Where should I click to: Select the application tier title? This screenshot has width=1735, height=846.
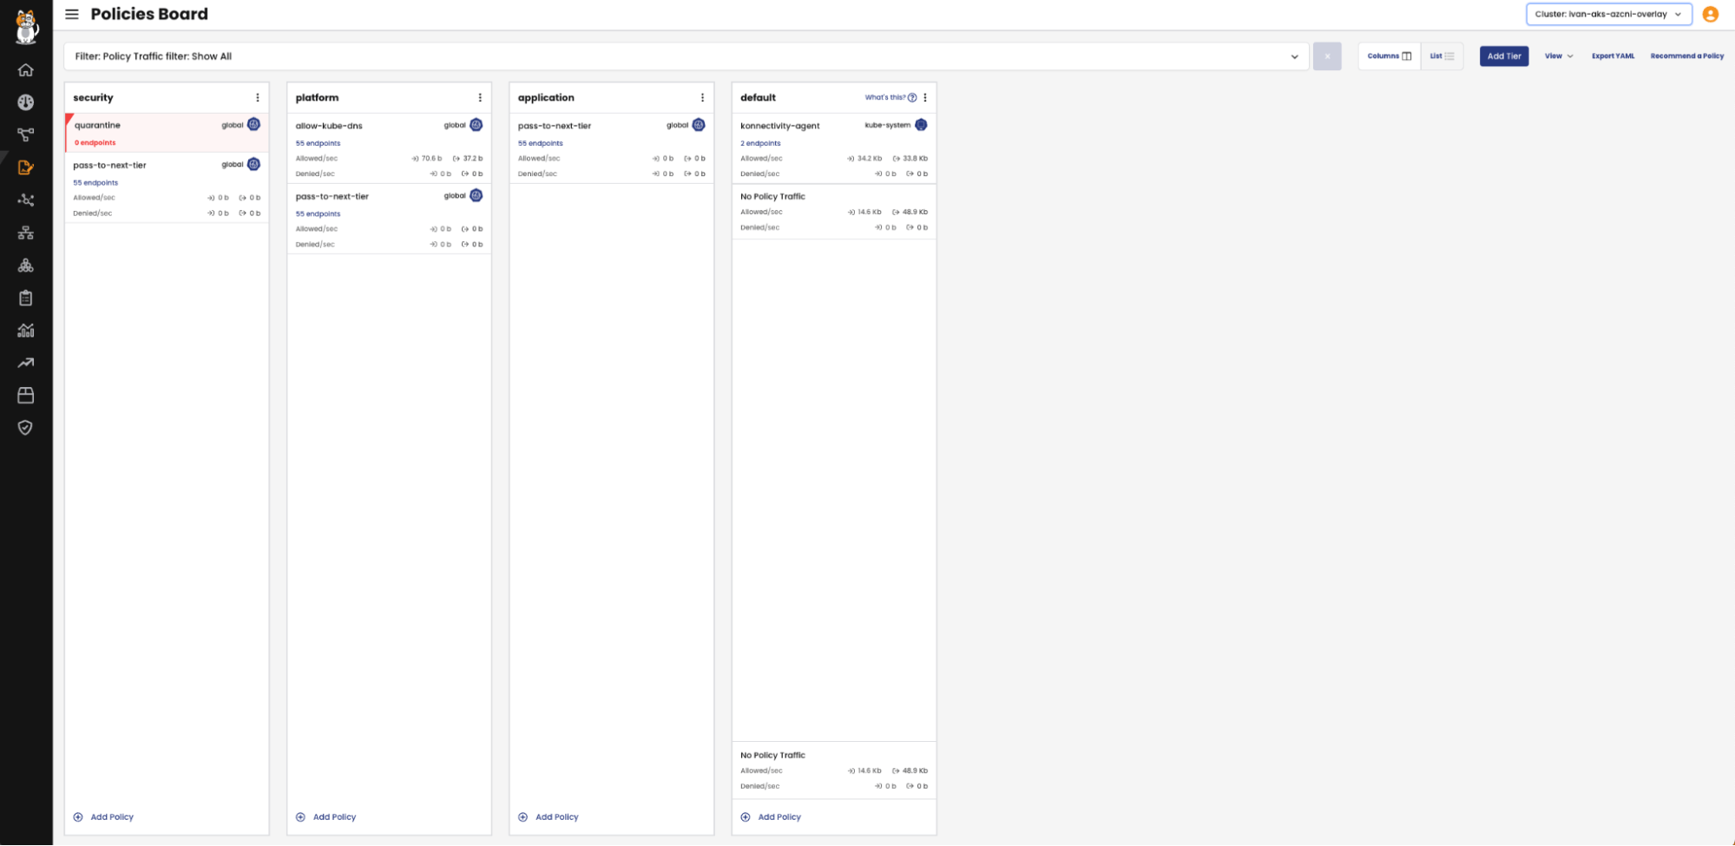coord(546,97)
